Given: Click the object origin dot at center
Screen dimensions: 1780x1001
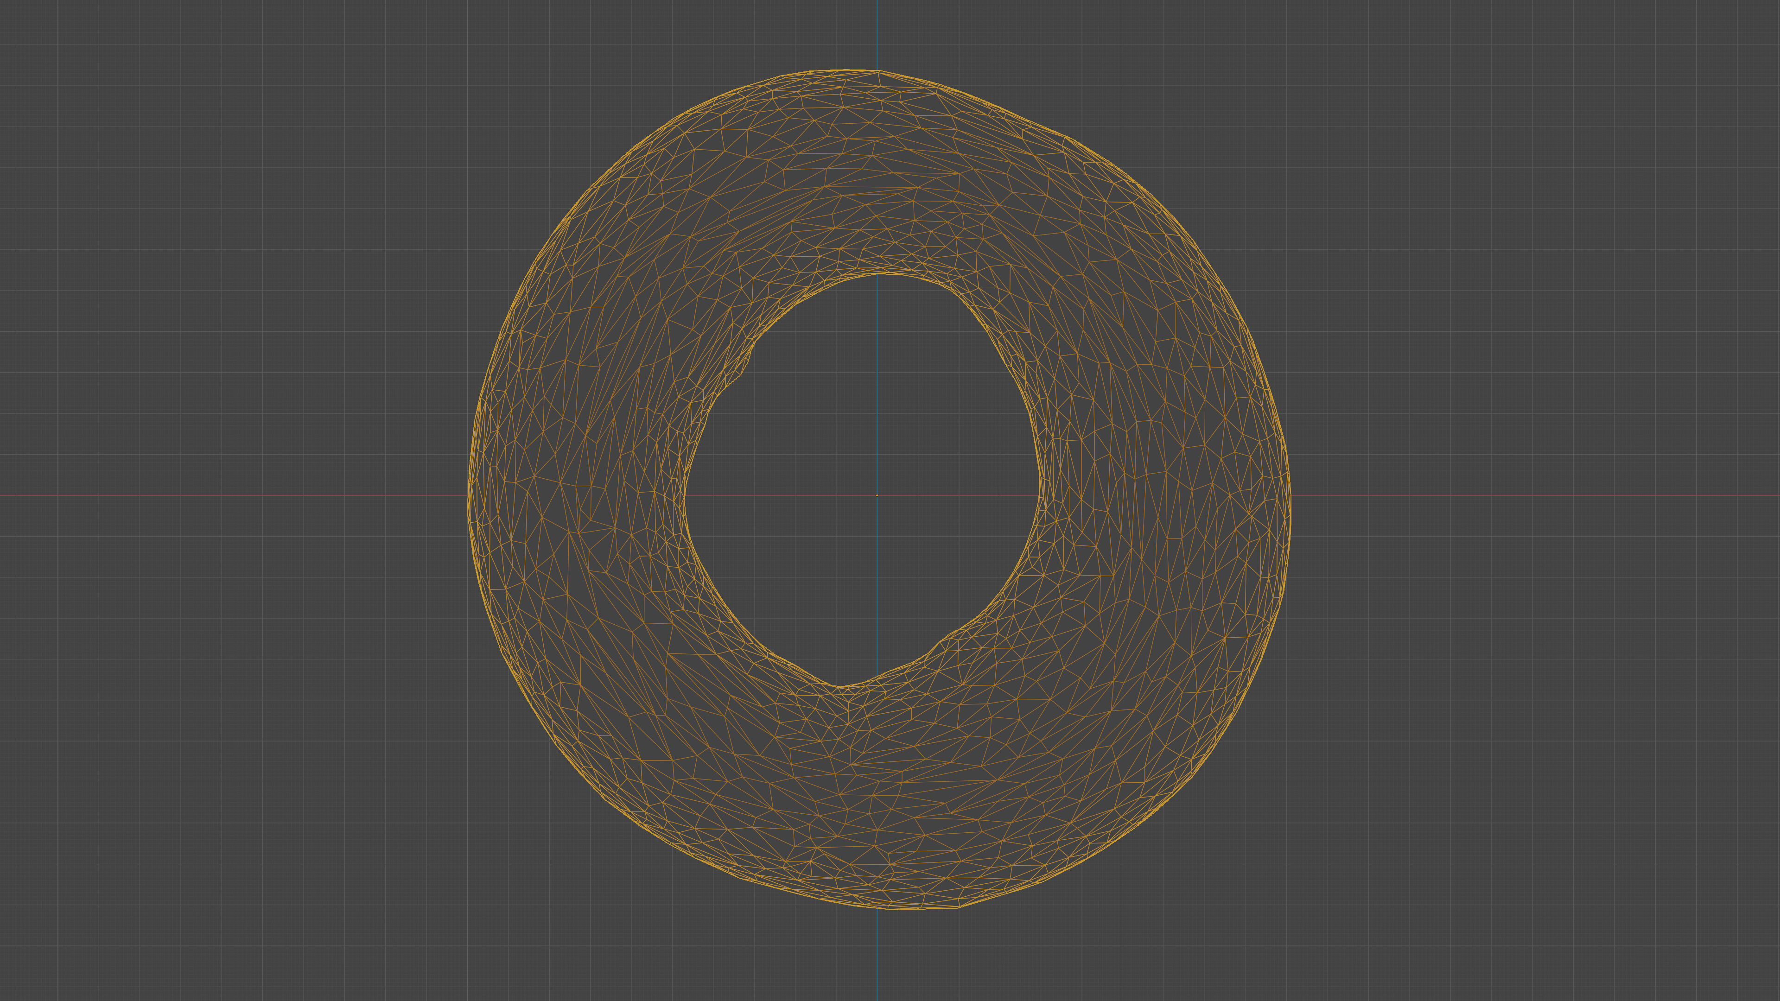Looking at the screenshot, I should click(x=877, y=495).
